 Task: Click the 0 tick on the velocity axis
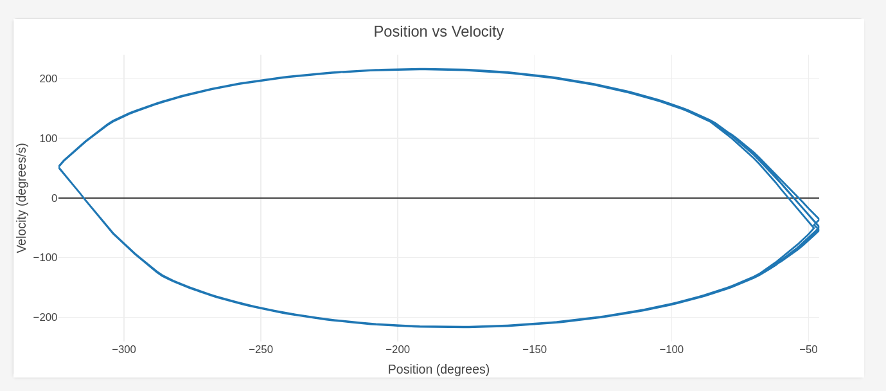pyautogui.click(x=54, y=198)
